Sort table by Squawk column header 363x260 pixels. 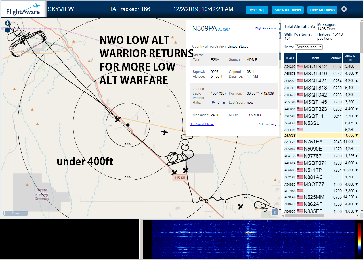point(335,58)
